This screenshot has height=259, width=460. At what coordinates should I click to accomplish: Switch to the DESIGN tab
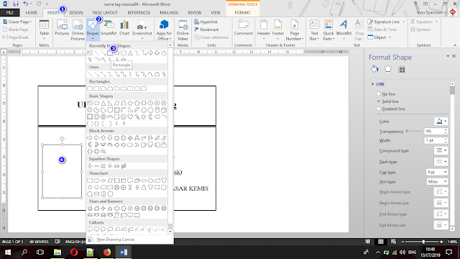(x=76, y=13)
